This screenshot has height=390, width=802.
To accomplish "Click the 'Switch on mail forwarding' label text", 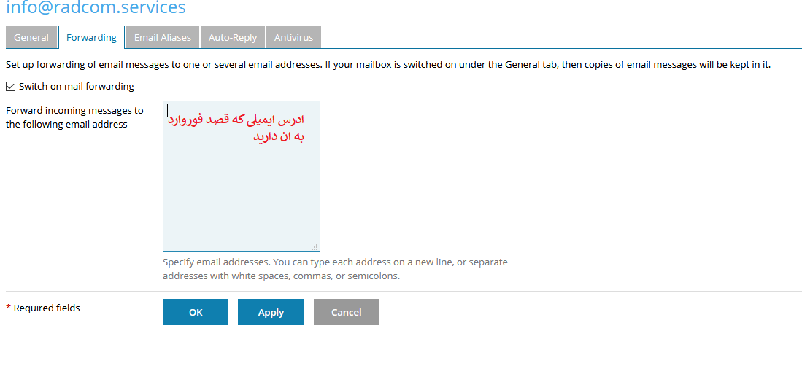I will tap(77, 87).
